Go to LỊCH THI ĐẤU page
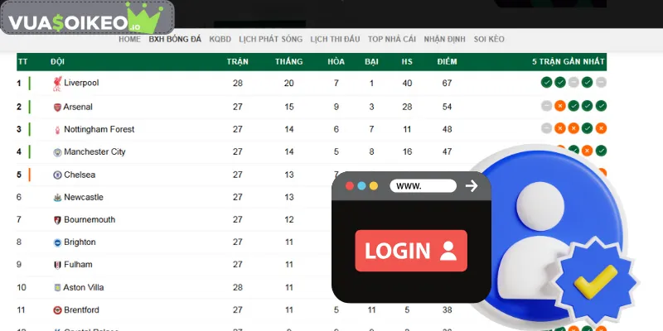 click(x=335, y=39)
